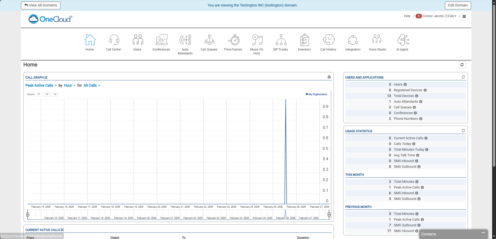Open the Peak Active Calls dropdown
The image size is (496, 239).
pos(41,86)
